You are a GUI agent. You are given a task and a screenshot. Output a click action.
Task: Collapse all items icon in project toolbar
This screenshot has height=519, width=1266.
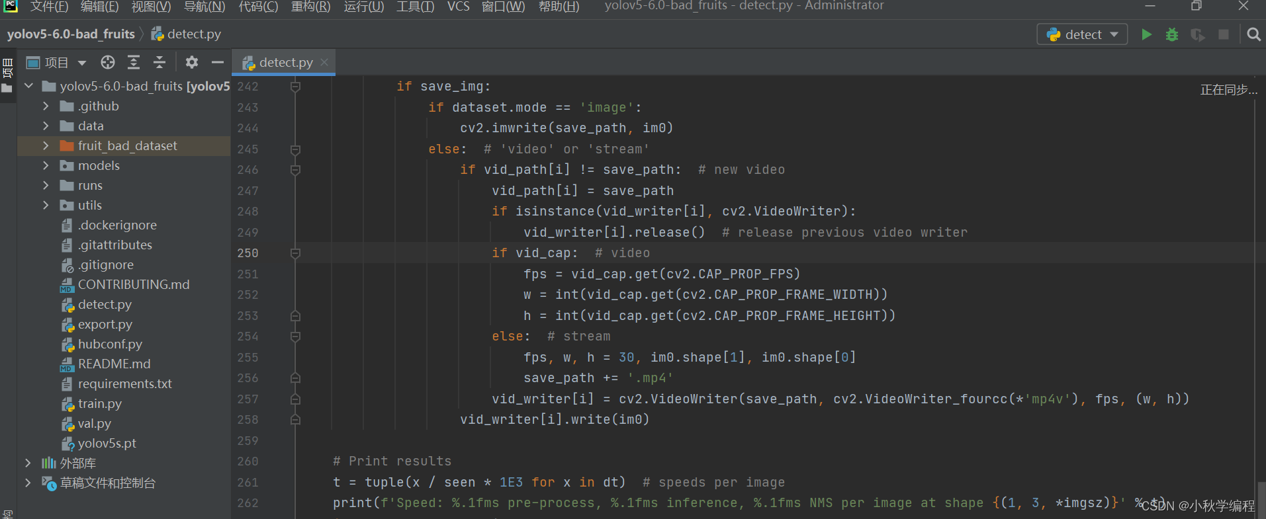159,62
